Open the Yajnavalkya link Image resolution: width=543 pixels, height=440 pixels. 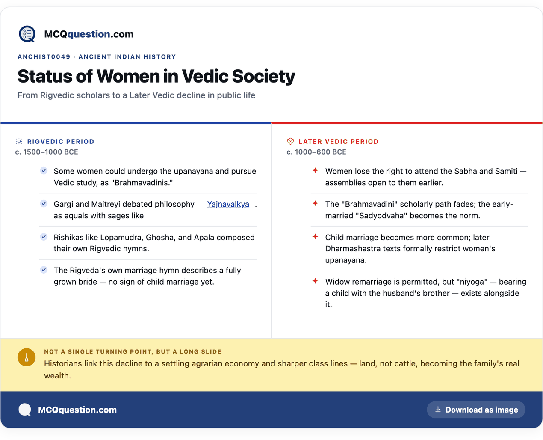pyautogui.click(x=228, y=204)
